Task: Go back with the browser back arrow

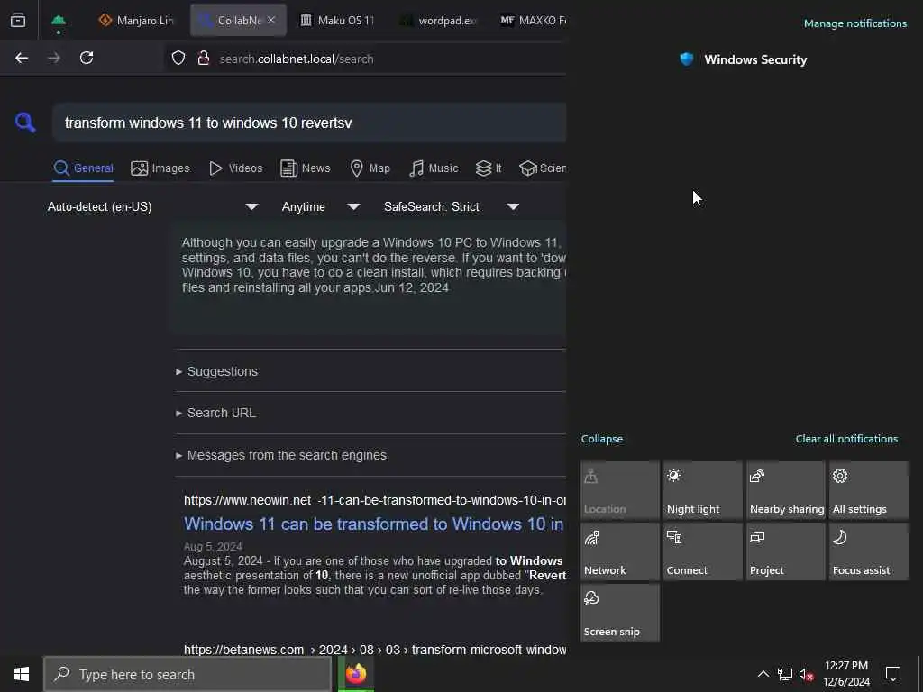Action: coord(22,58)
